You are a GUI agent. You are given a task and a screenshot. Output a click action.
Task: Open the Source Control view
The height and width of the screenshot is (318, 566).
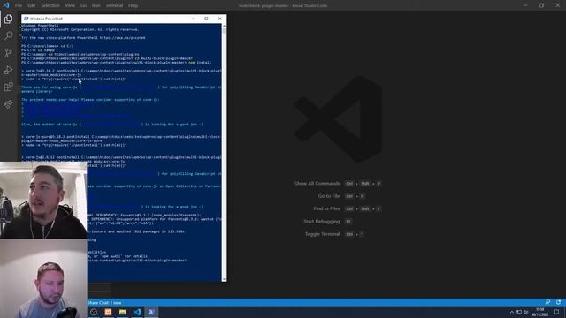click(8, 53)
